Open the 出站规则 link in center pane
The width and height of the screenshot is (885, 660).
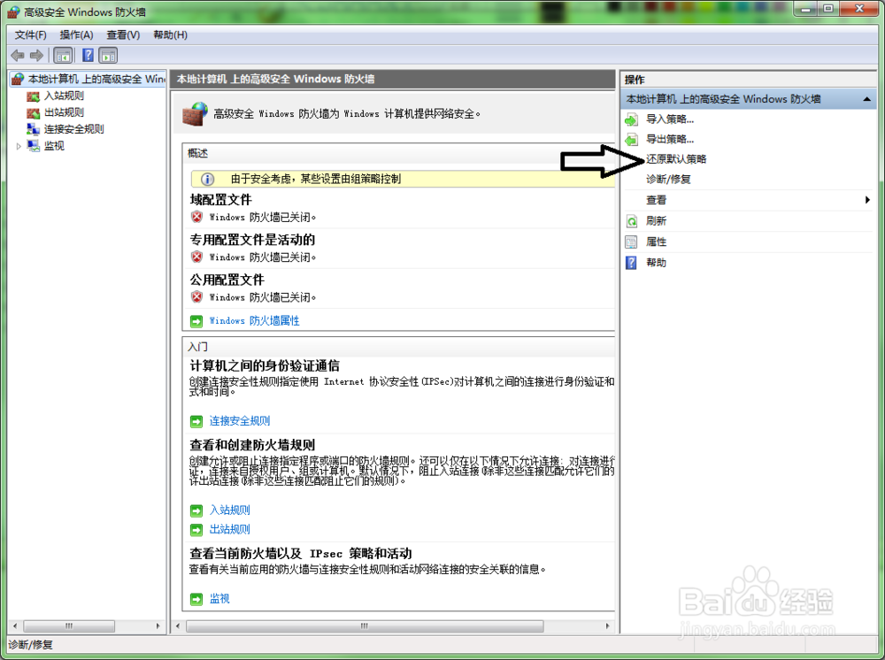point(230,530)
